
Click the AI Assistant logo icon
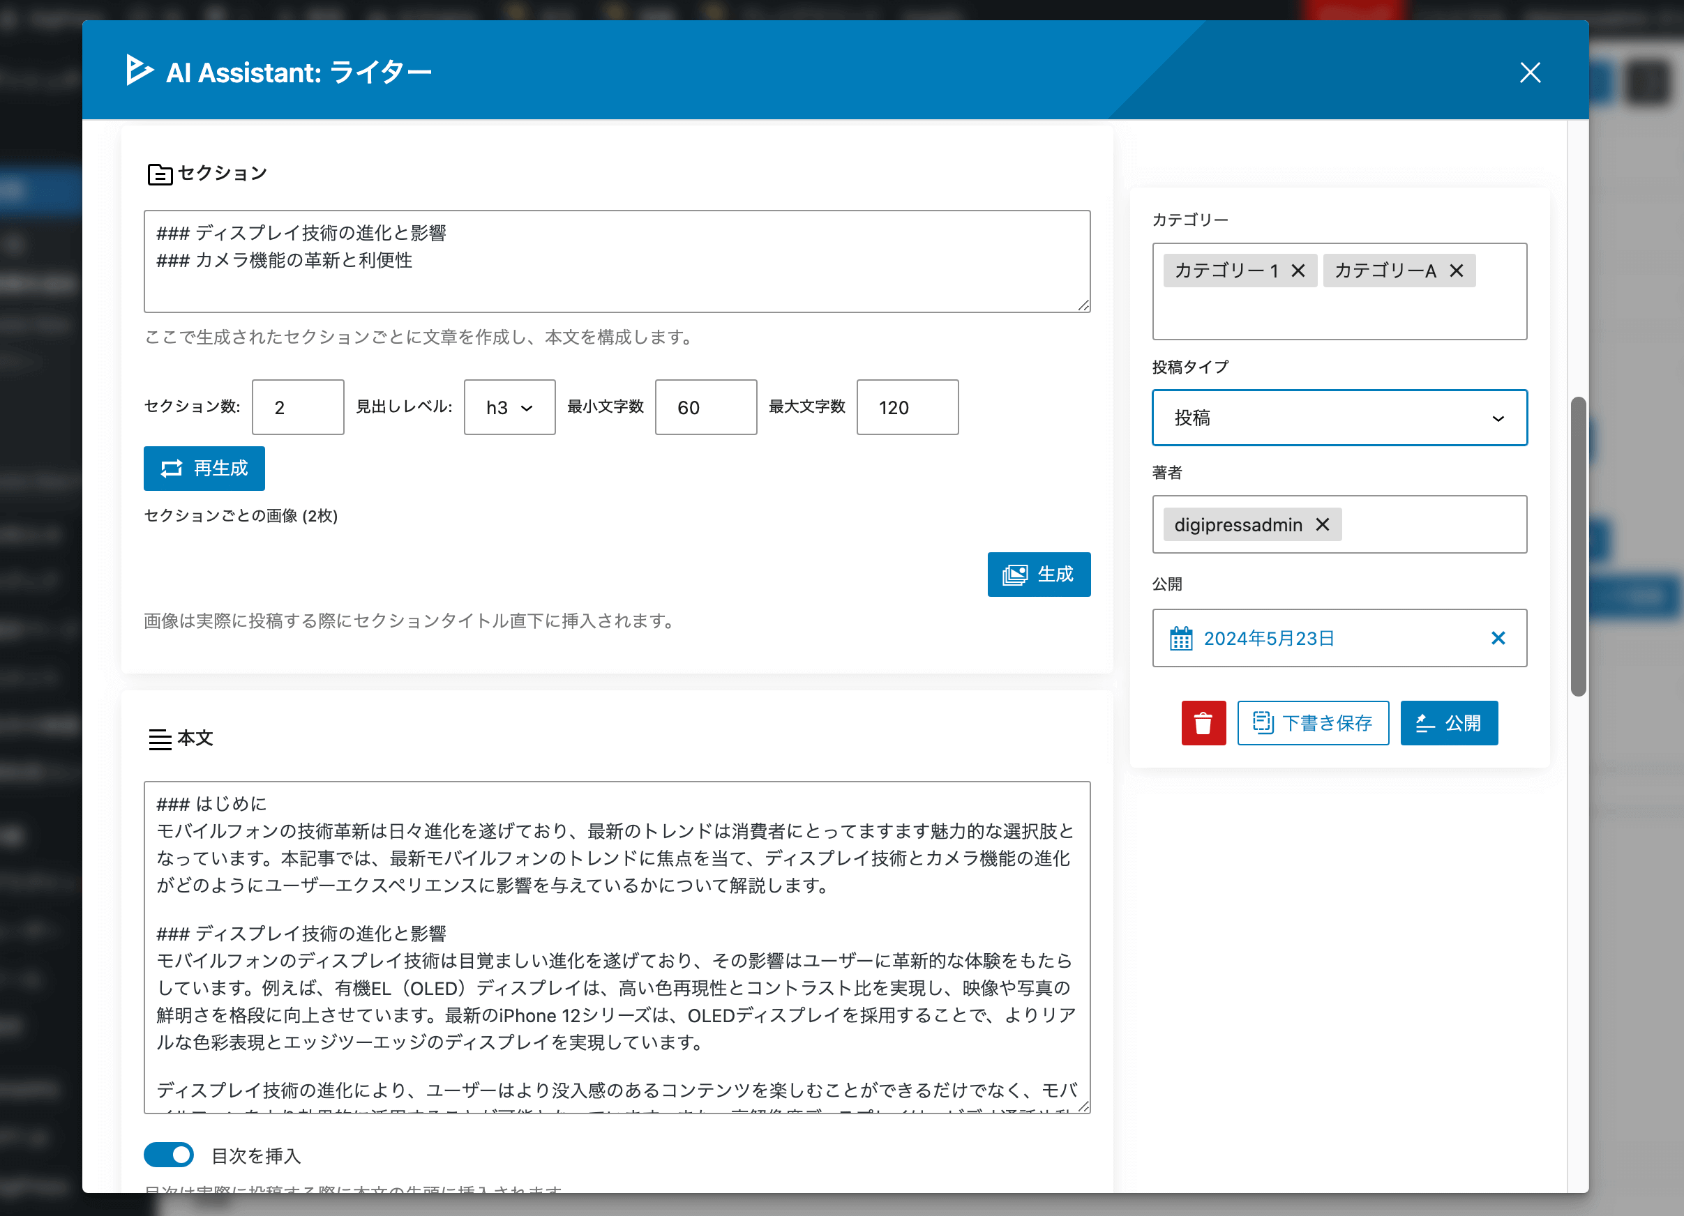click(139, 70)
